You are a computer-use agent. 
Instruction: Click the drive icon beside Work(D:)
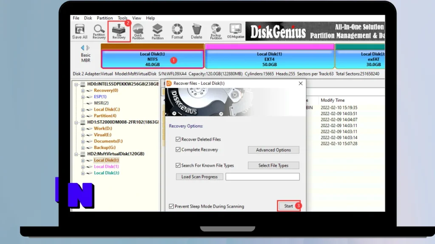pos(89,129)
